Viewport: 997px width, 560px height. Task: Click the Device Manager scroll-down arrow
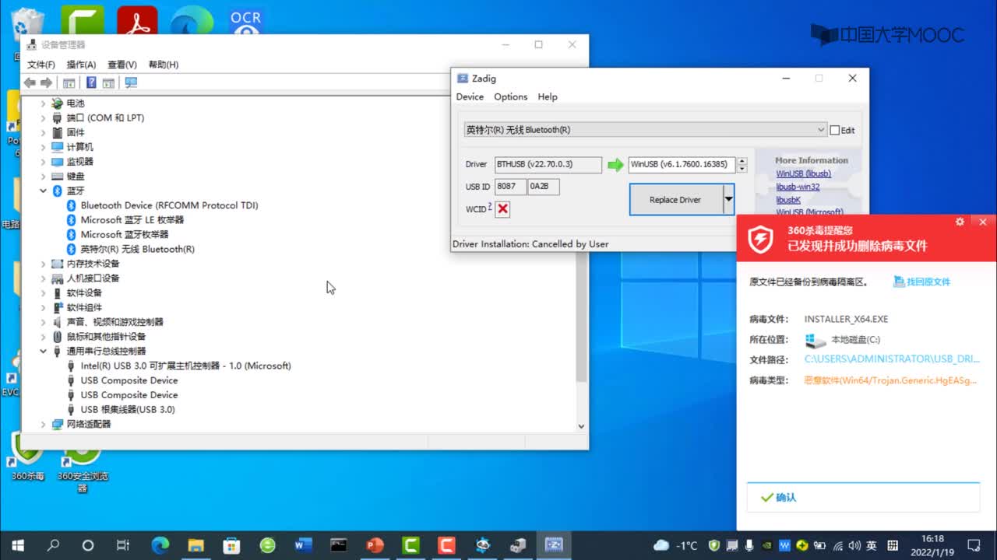(x=581, y=426)
